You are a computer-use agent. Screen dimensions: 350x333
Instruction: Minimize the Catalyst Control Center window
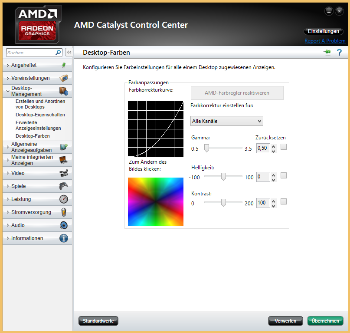[329, 11]
